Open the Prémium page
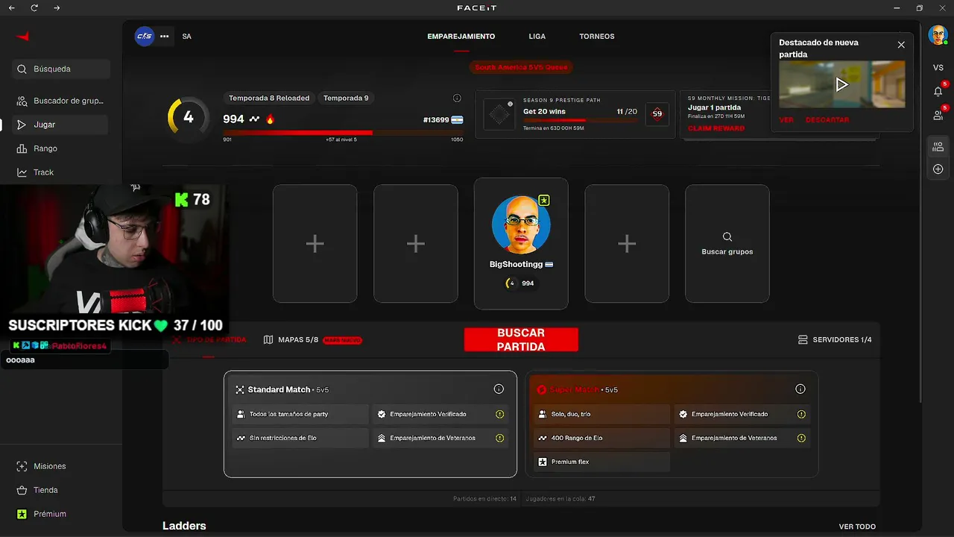 pyautogui.click(x=60, y=514)
